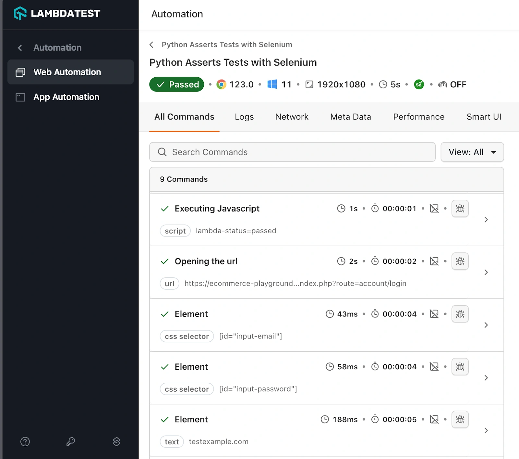519x459 pixels.
Task: Open the View: All dropdown
Action: (x=472, y=152)
